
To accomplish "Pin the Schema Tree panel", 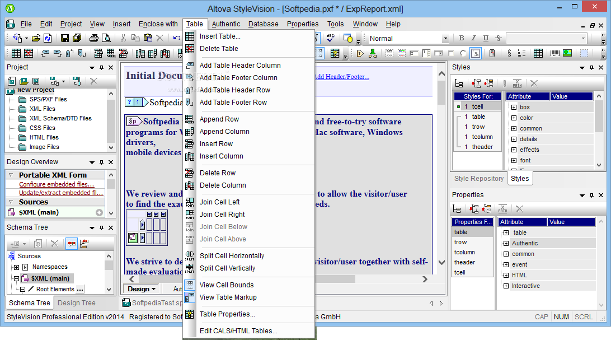I will pos(101,228).
